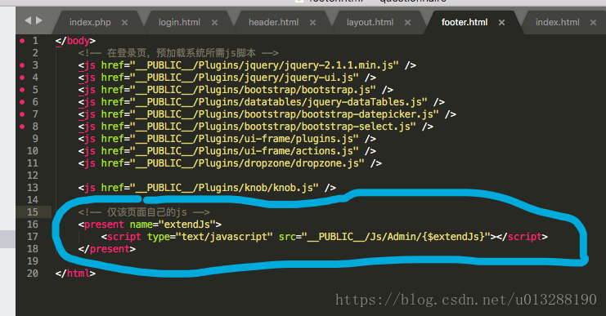The height and width of the screenshot is (316, 606).
Task: Switch to the index.php tab
Action: [90, 22]
